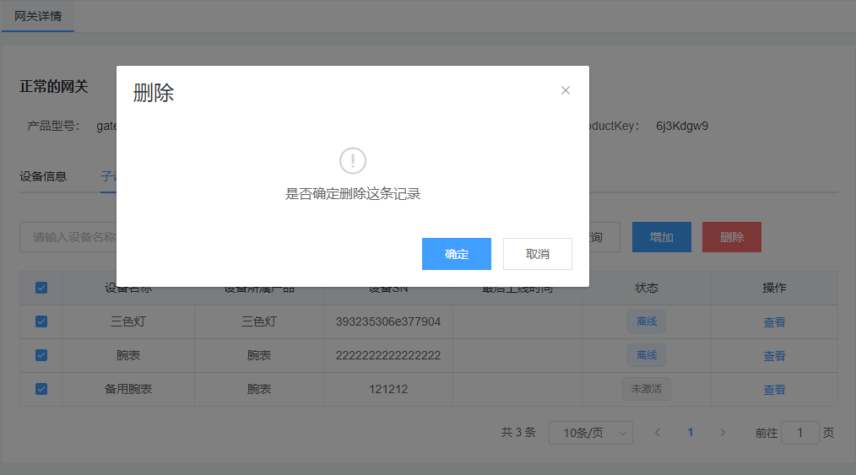Click 查看 link for 备用腕表 device
Screen dimensions: 856x475
(x=774, y=390)
